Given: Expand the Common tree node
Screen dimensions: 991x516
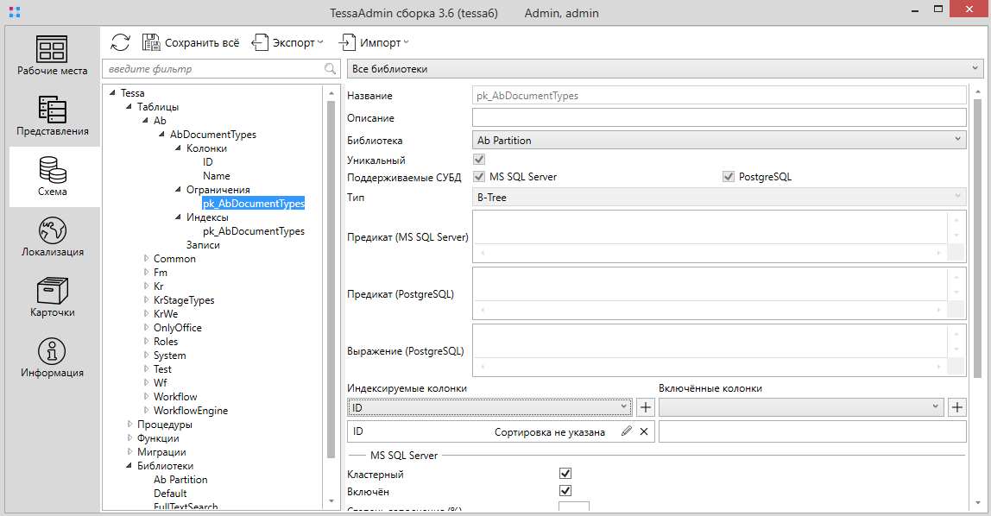Looking at the screenshot, I should pyautogui.click(x=146, y=259).
